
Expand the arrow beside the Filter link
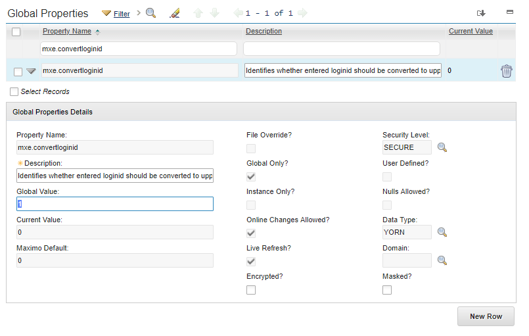click(138, 13)
